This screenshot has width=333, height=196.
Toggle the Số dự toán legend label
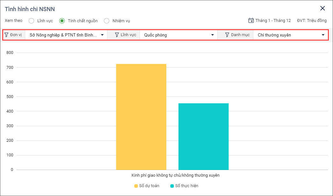tap(149, 186)
